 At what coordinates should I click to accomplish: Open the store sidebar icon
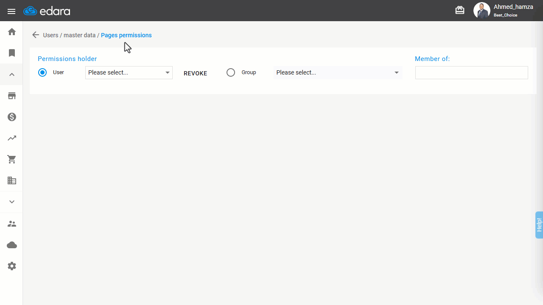(x=12, y=96)
